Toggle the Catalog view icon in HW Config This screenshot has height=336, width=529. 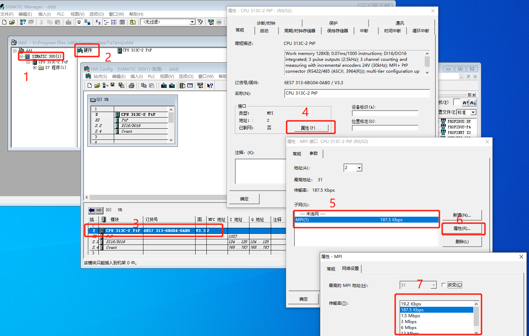tap(182, 86)
